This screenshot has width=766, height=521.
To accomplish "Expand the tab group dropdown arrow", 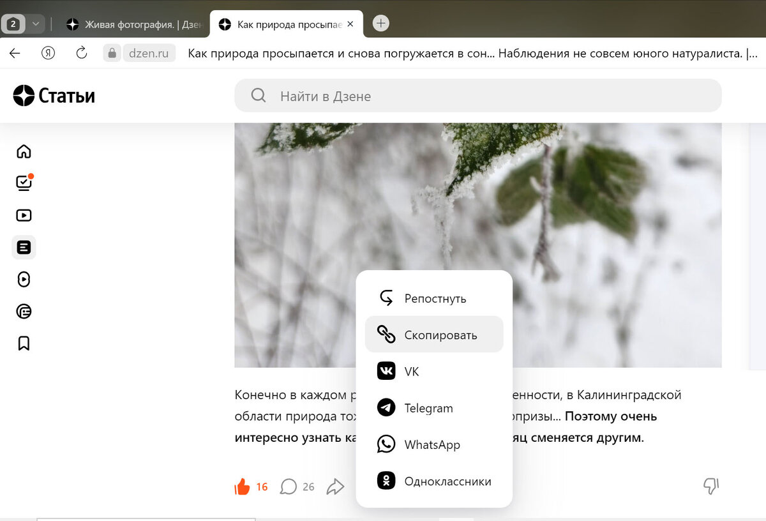I will (x=36, y=24).
